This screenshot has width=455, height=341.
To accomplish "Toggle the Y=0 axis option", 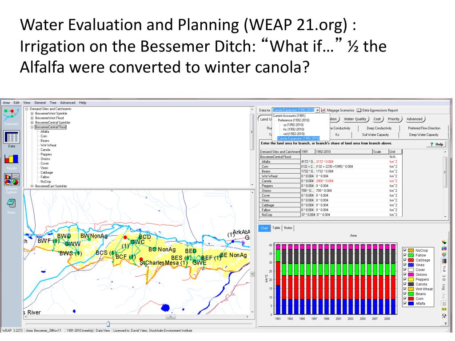I will (444, 269).
